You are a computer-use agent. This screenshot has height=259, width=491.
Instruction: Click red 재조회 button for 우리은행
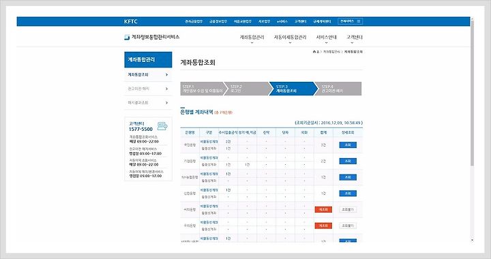coord(323,226)
